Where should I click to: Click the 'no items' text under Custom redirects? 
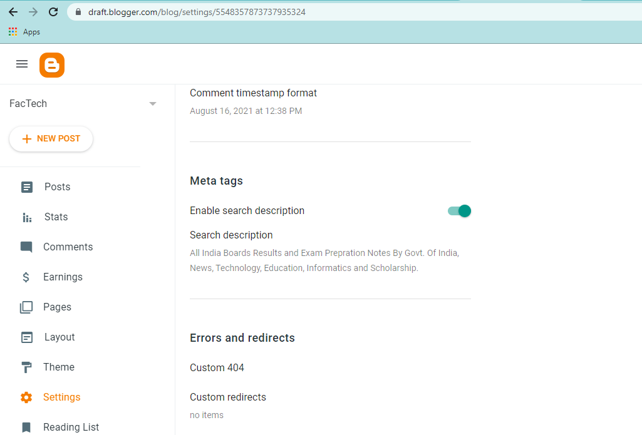207,415
